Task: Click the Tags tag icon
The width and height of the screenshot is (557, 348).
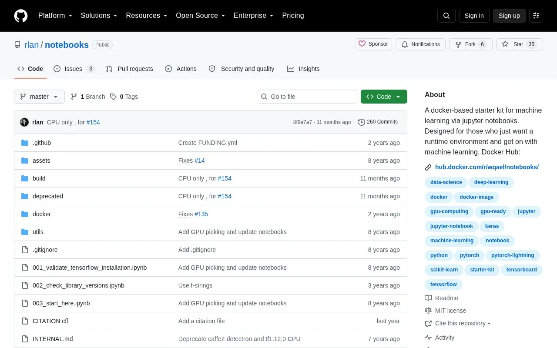Action: click(113, 97)
